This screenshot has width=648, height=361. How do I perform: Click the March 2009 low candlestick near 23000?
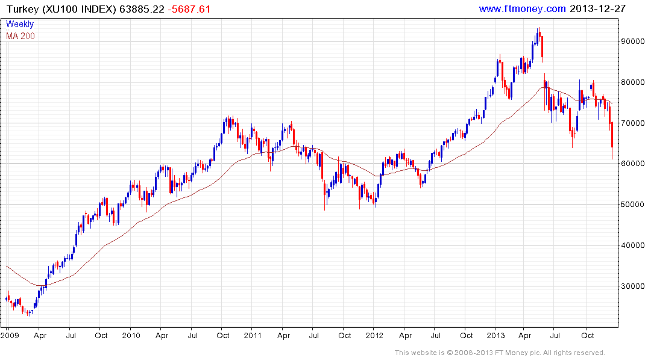pyautogui.click(x=28, y=313)
